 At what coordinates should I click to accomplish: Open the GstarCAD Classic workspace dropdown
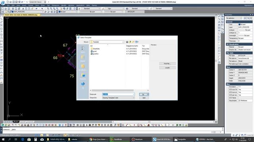pyautogui.click(x=38, y=2)
